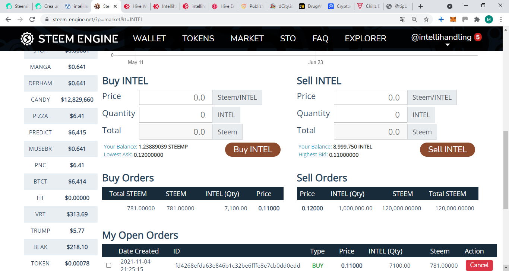Screen dimensions: 509x271
Task: Click the Lowest Ask link
Action: click(x=118, y=154)
